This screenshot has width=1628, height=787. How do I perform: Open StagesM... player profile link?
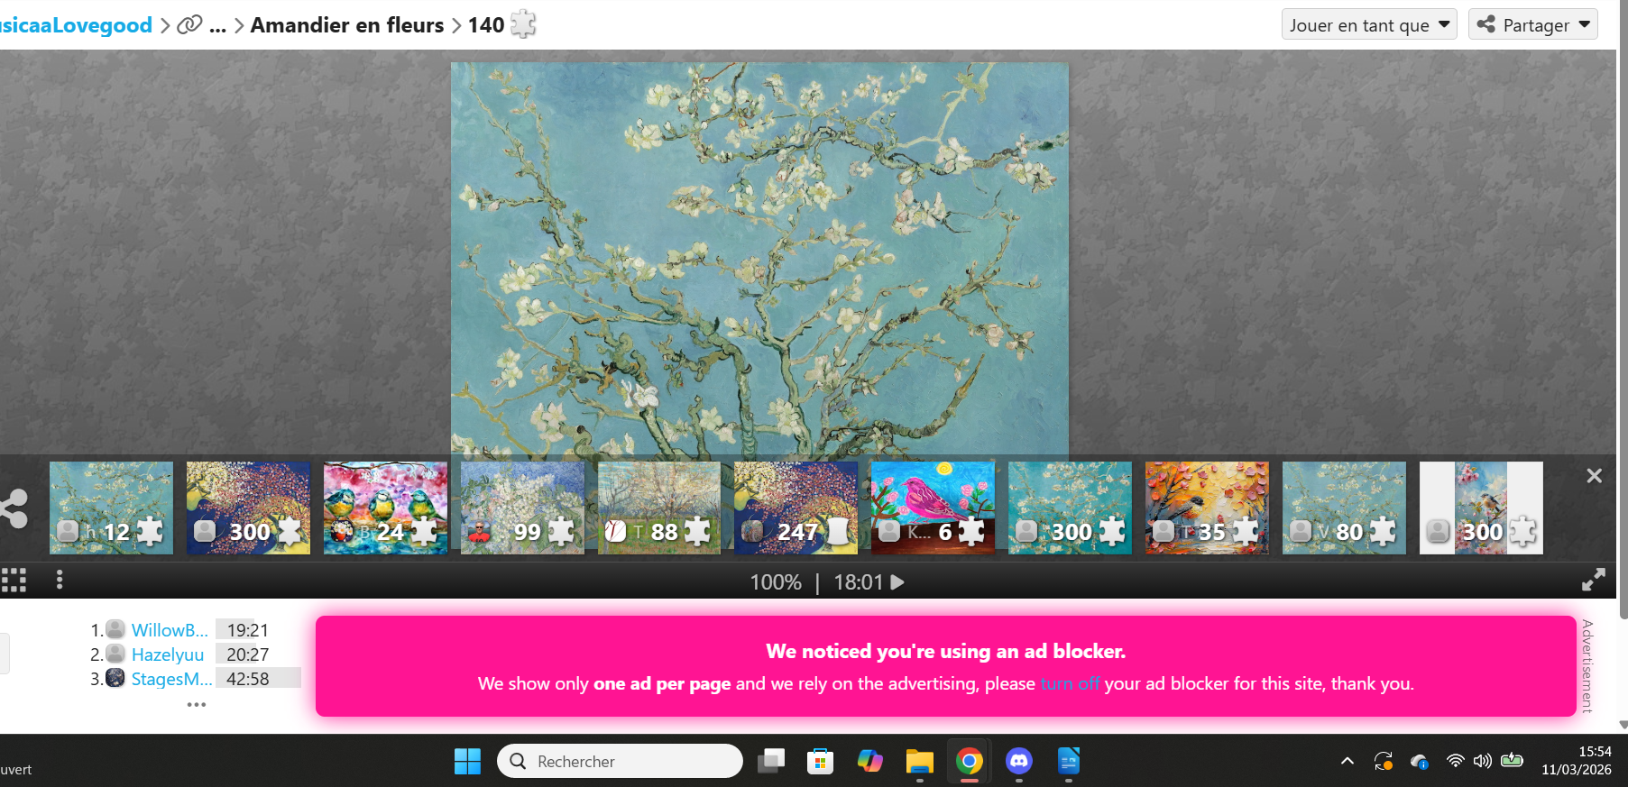[172, 679]
